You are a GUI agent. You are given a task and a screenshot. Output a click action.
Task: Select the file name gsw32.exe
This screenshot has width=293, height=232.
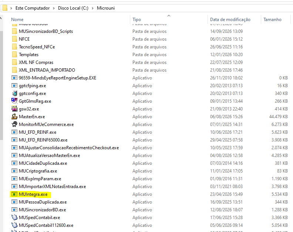[x=29, y=109]
